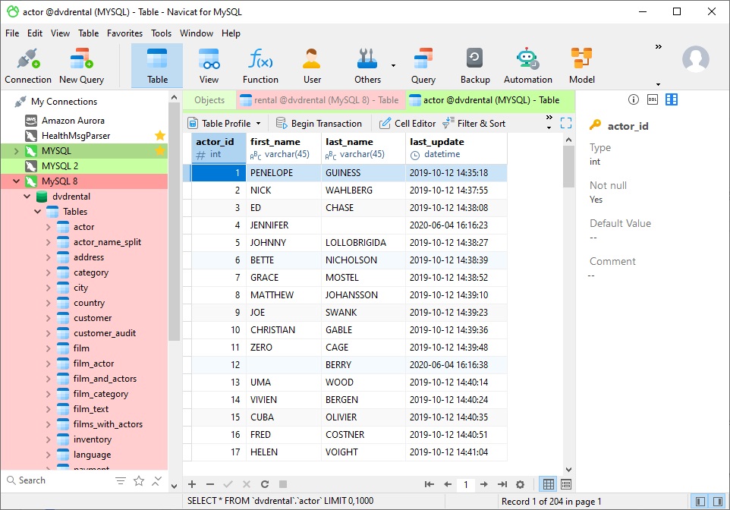This screenshot has height=510, width=730.
Task: Switch to grid view
Action: tap(549, 484)
